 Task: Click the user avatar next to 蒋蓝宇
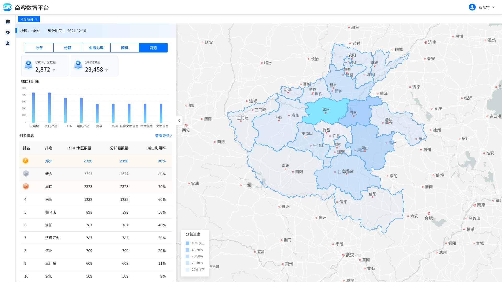click(x=472, y=7)
